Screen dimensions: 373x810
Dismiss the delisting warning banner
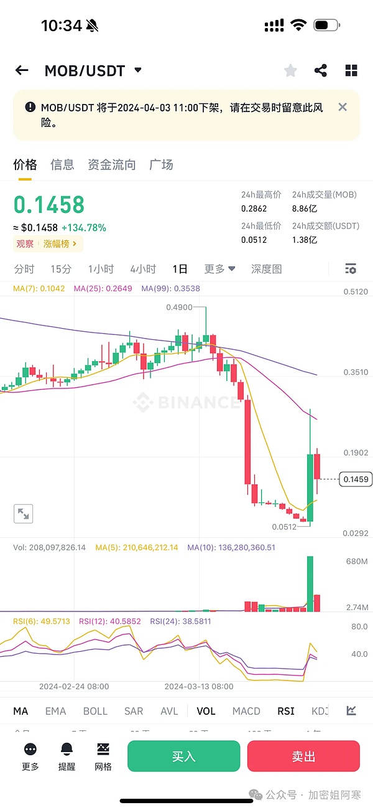[x=343, y=107]
